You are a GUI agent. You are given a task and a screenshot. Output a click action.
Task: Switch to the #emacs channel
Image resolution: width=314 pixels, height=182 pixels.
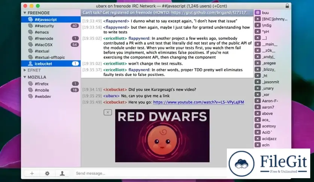click(51, 32)
